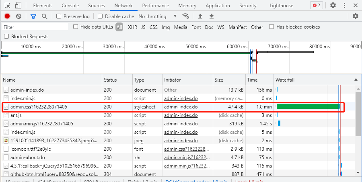Enable the Preserve log checkbox
The width and height of the screenshot is (362, 182).
click(x=59, y=16)
